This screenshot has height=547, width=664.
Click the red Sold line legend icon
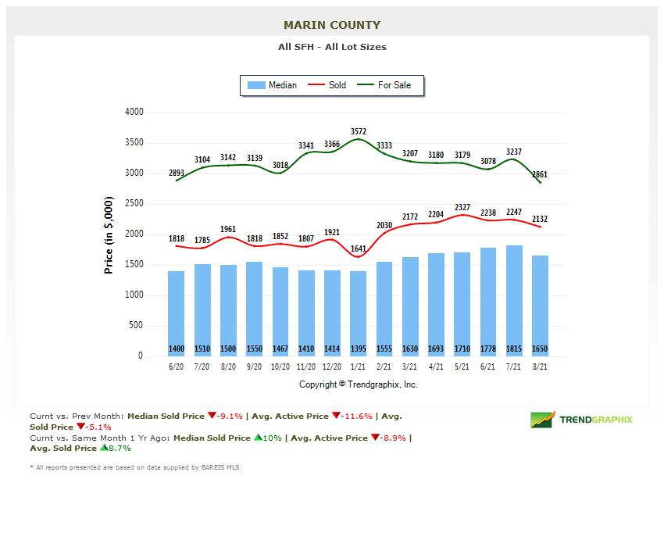pos(316,84)
